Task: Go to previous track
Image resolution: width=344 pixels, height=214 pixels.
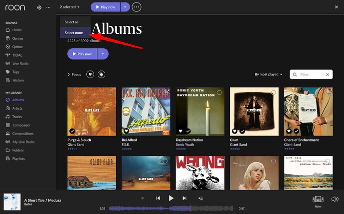Action: (158, 198)
